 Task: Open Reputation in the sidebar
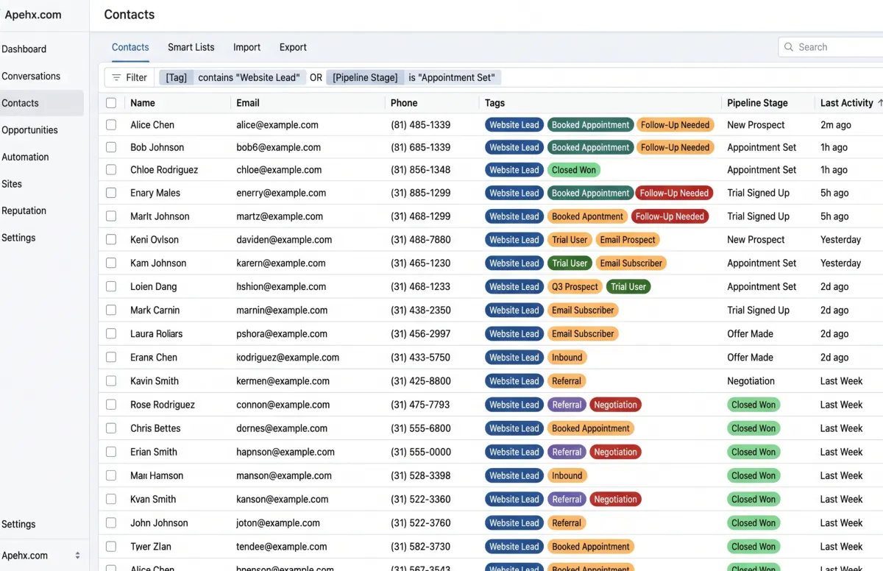pos(24,210)
